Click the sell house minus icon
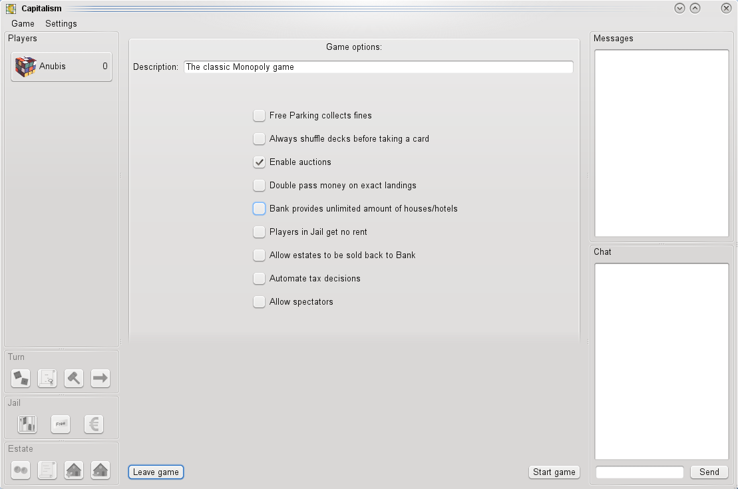Image resolution: width=738 pixels, height=489 pixels. [100, 470]
